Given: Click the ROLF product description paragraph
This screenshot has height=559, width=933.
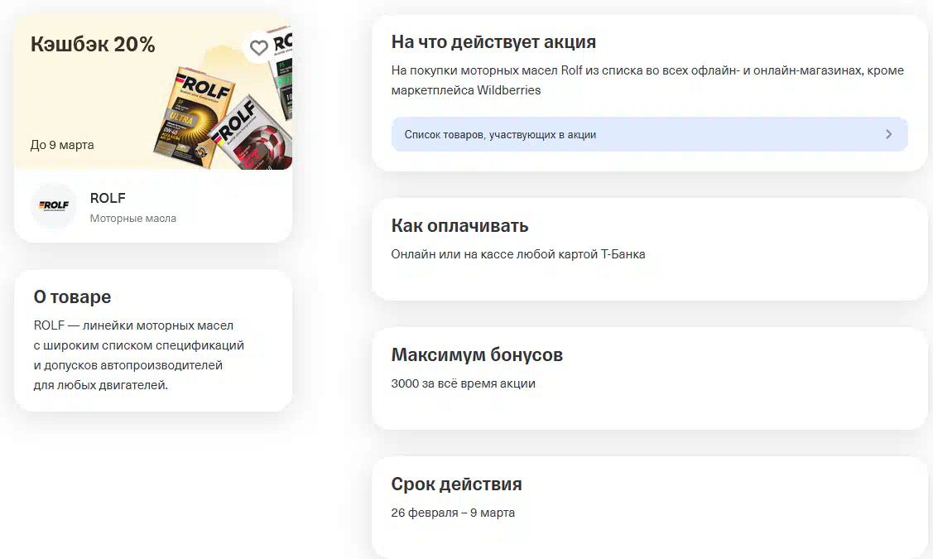Looking at the screenshot, I should point(138,355).
